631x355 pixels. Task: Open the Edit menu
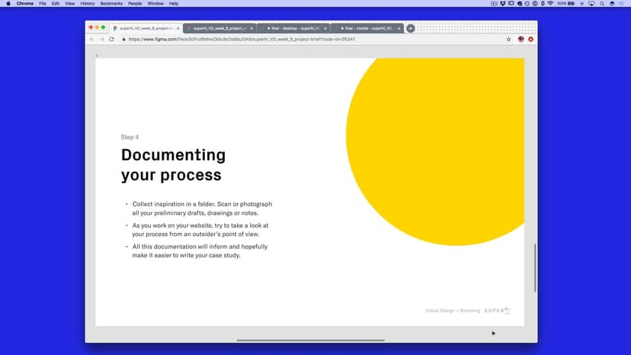56,4
